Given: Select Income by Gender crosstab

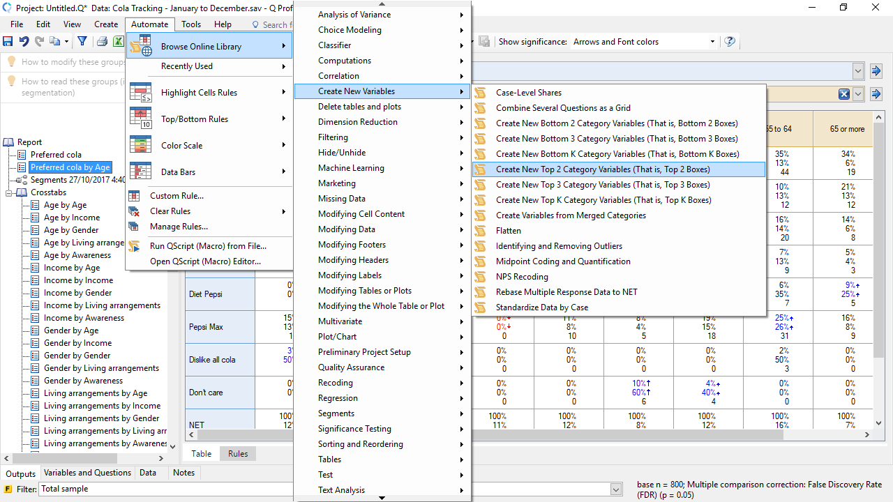Looking at the screenshot, I should (x=77, y=293).
